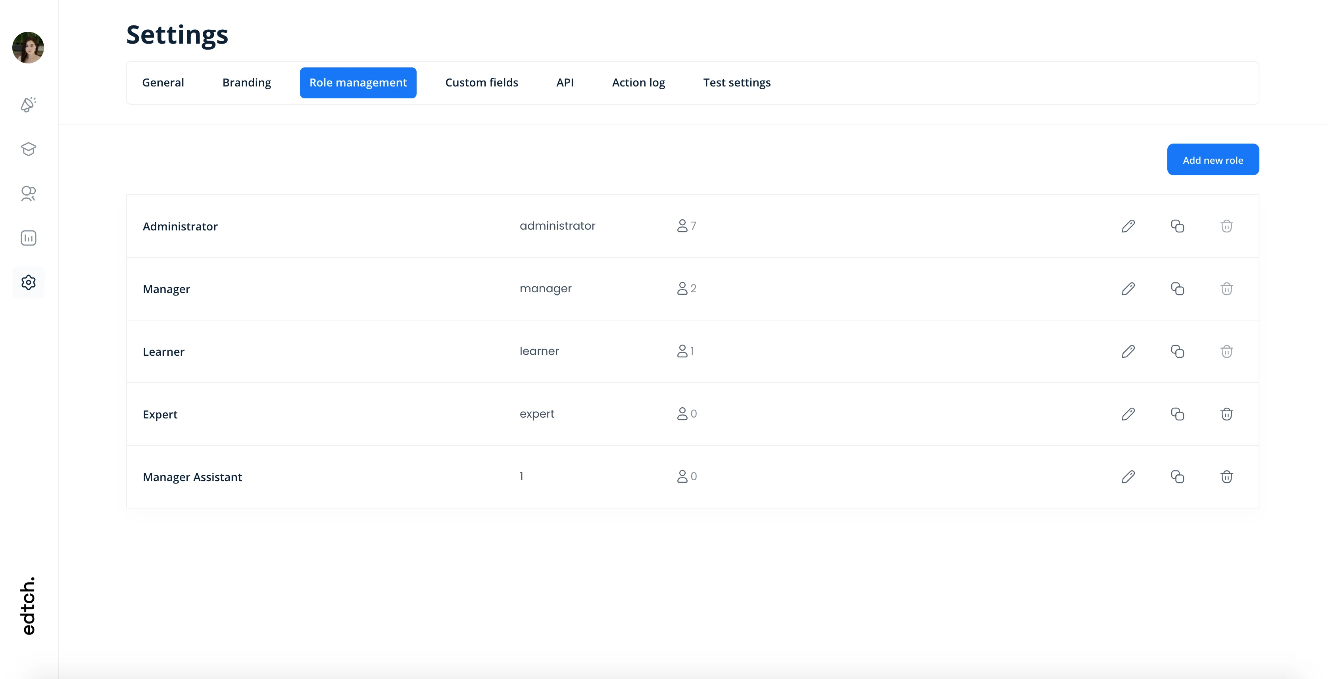This screenshot has width=1330, height=679.
Task: Open the users section in the sidebar
Action: point(29,194)
